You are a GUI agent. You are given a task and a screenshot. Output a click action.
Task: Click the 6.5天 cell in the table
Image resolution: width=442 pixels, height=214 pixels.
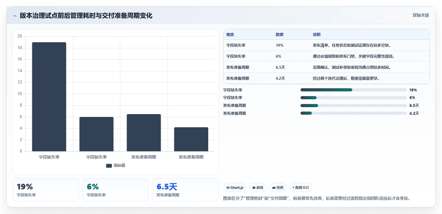pos(281,67)
